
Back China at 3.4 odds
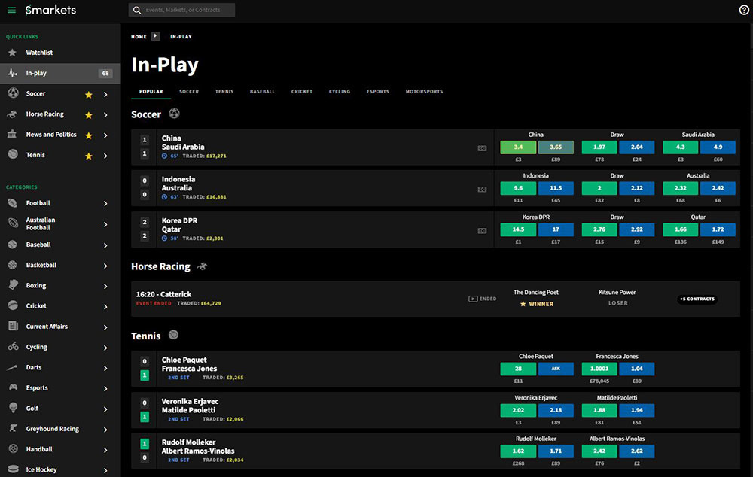(518, 147)
